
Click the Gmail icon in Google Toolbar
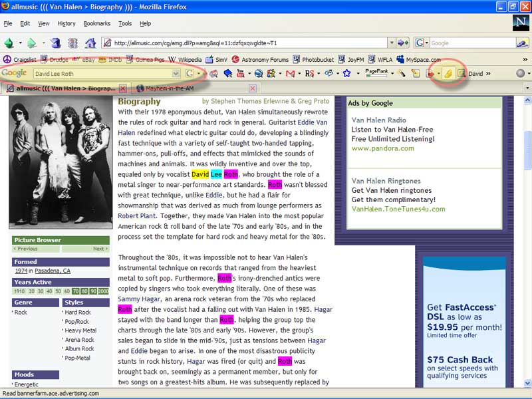tap(290, 73)
